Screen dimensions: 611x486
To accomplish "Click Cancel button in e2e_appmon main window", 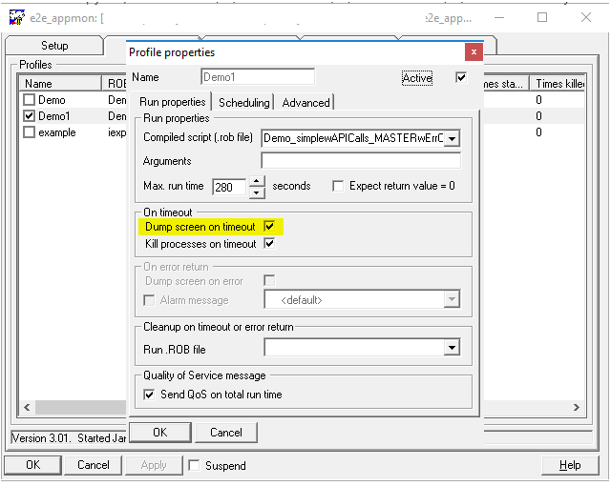I will [x=94, y=465].
